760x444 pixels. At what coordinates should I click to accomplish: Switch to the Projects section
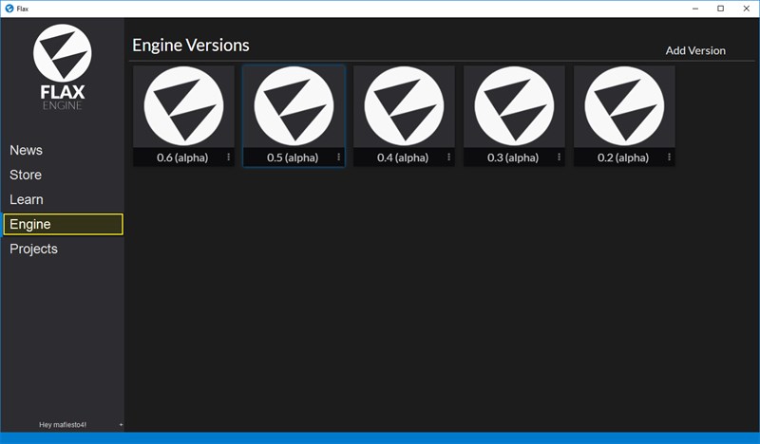click(33, 249)
